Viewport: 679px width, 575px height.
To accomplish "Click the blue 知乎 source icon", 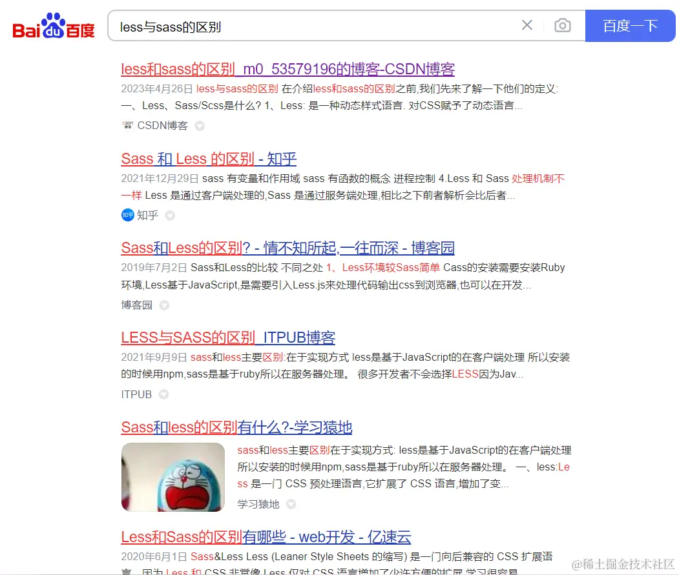I will (128, 215).
